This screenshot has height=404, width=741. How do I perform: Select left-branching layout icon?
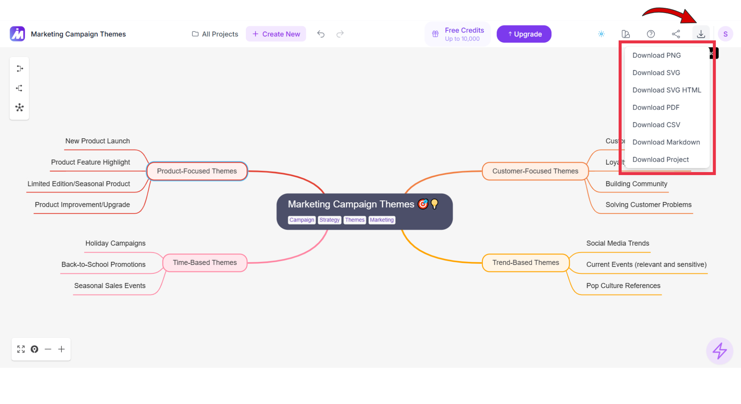coord(19,88)
